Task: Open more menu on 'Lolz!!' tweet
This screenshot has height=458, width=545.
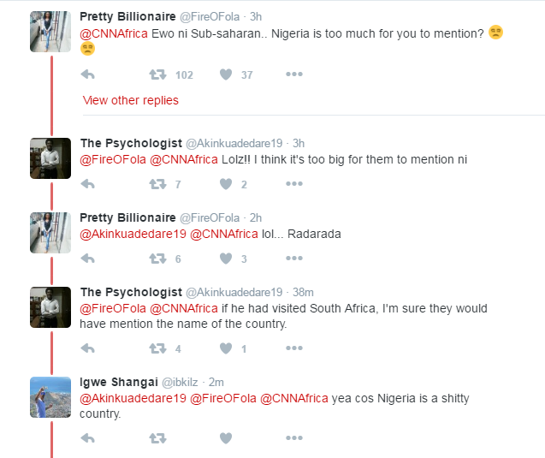Action: (294, 184)
